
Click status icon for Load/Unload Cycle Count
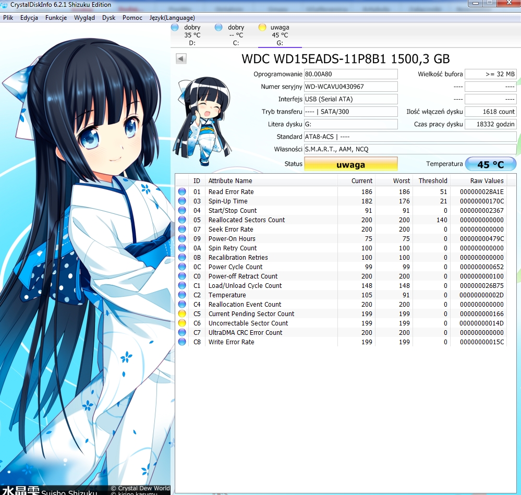tap(182, 285)
